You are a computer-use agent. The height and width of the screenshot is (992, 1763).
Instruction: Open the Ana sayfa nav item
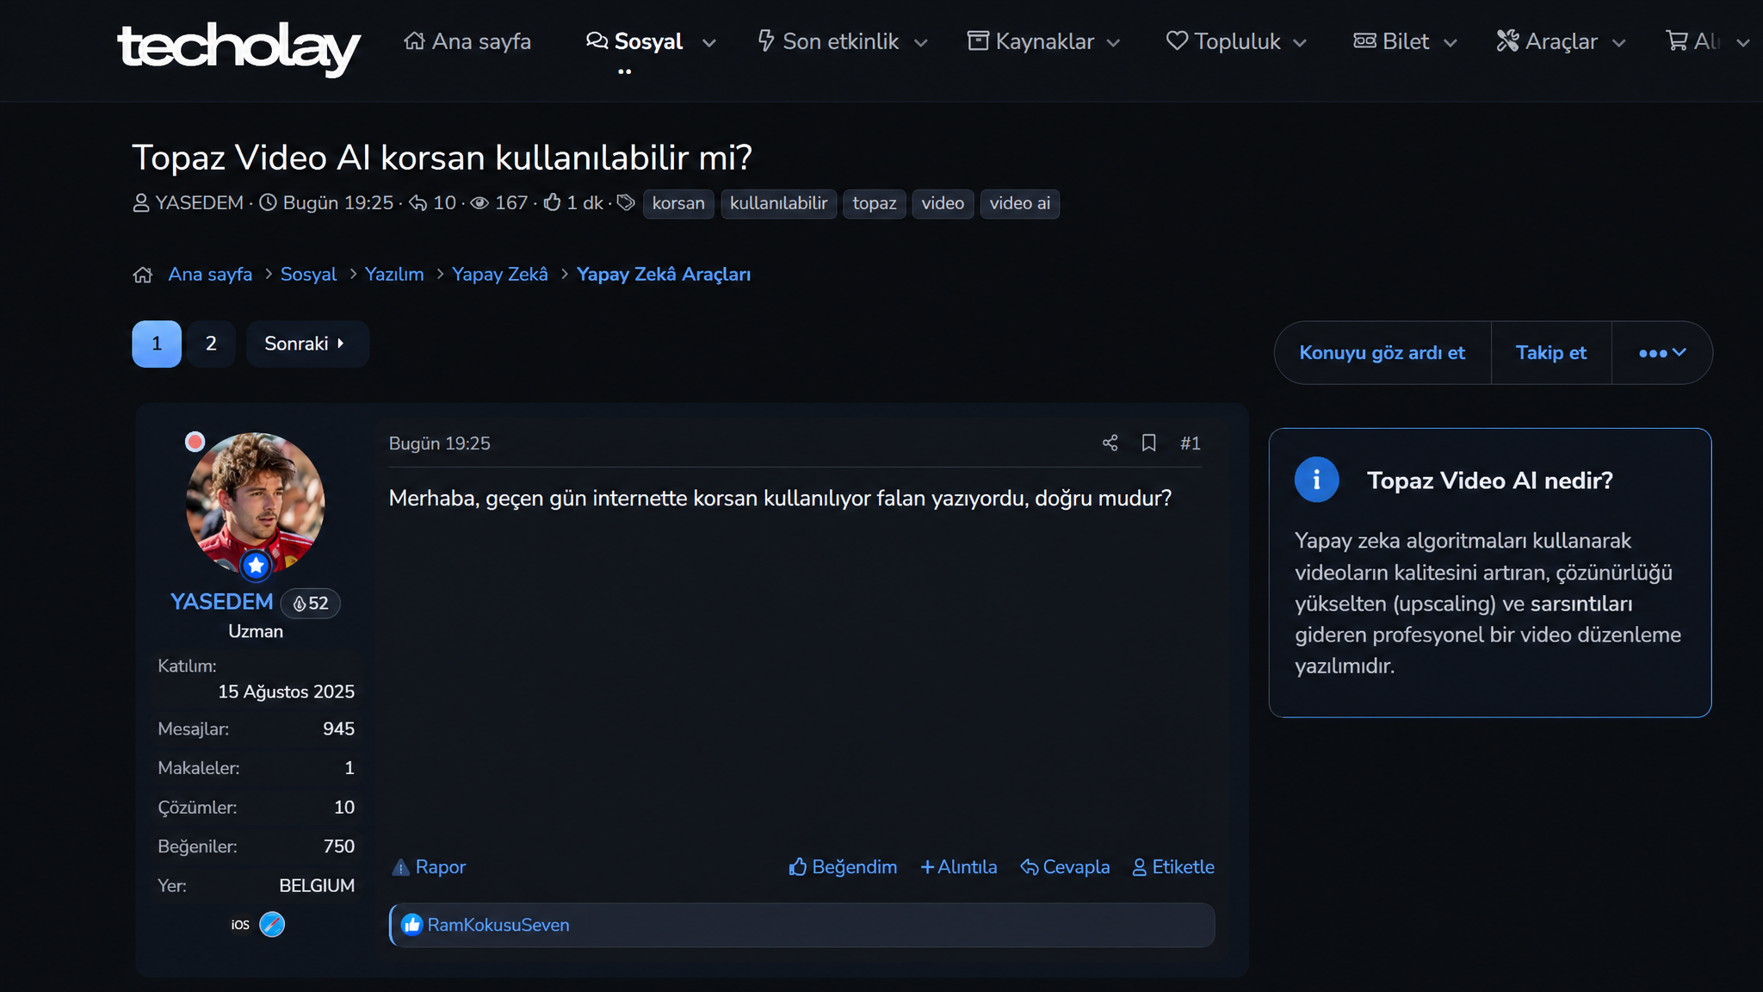[467, 41]
